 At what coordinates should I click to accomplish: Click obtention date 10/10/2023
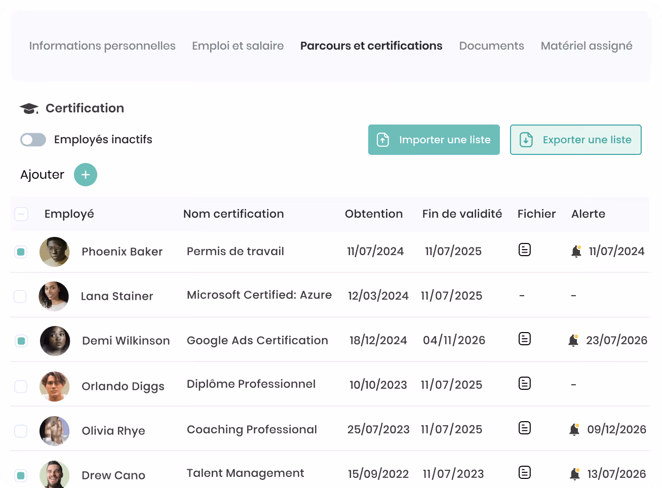pyautogui.click(x=378, y=385)
